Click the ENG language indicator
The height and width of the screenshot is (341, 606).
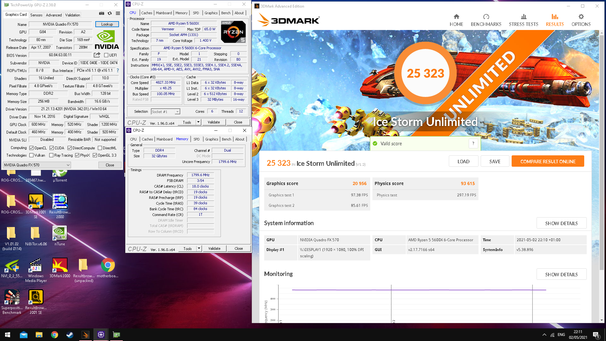click(561, 335)
